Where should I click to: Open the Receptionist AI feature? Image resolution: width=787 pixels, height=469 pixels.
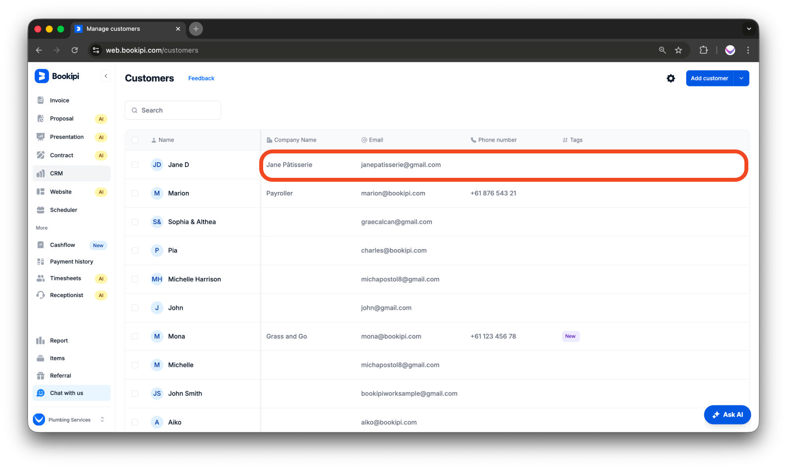67,295
